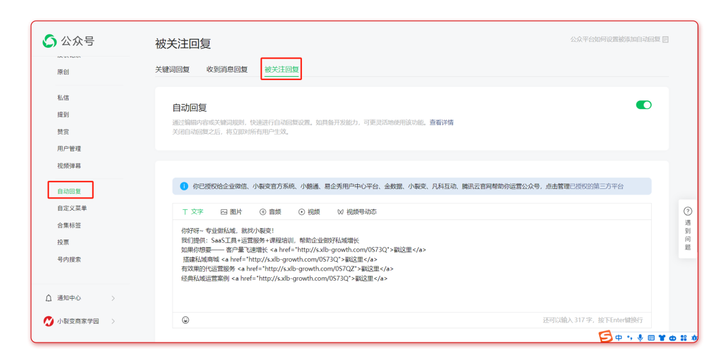Screen dimensions: 728x362
Task: Click the 遇到问题 help question icon
Action: point(688,211)
